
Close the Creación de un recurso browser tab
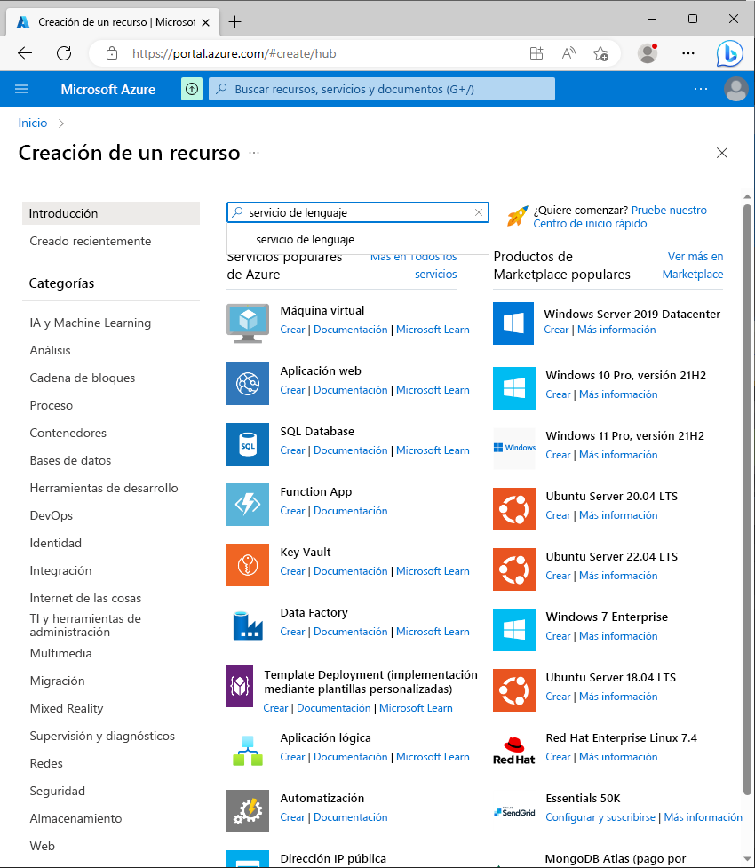(x=205, y=23)
